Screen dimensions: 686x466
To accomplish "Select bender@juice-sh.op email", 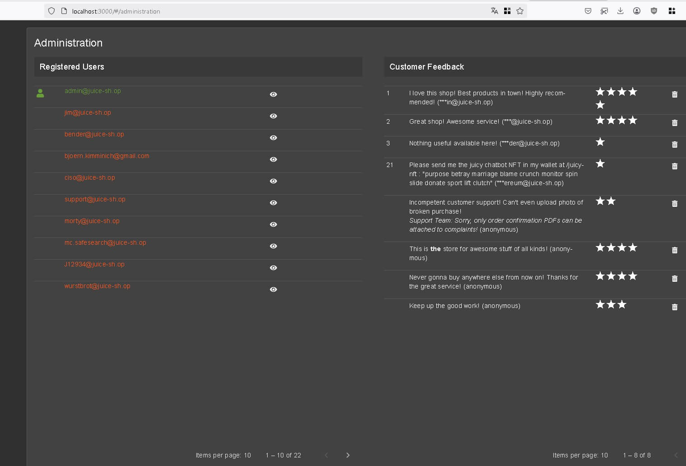I will pyautogui.click(x=94, y=134).
